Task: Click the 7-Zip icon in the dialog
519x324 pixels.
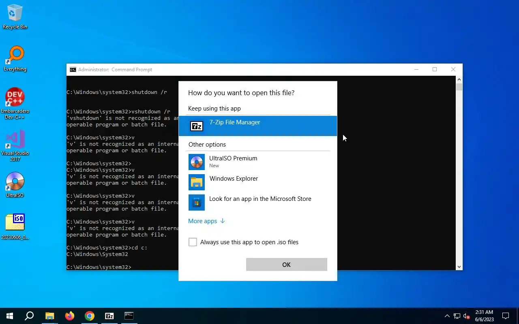Action: click(x=197, y=126)
